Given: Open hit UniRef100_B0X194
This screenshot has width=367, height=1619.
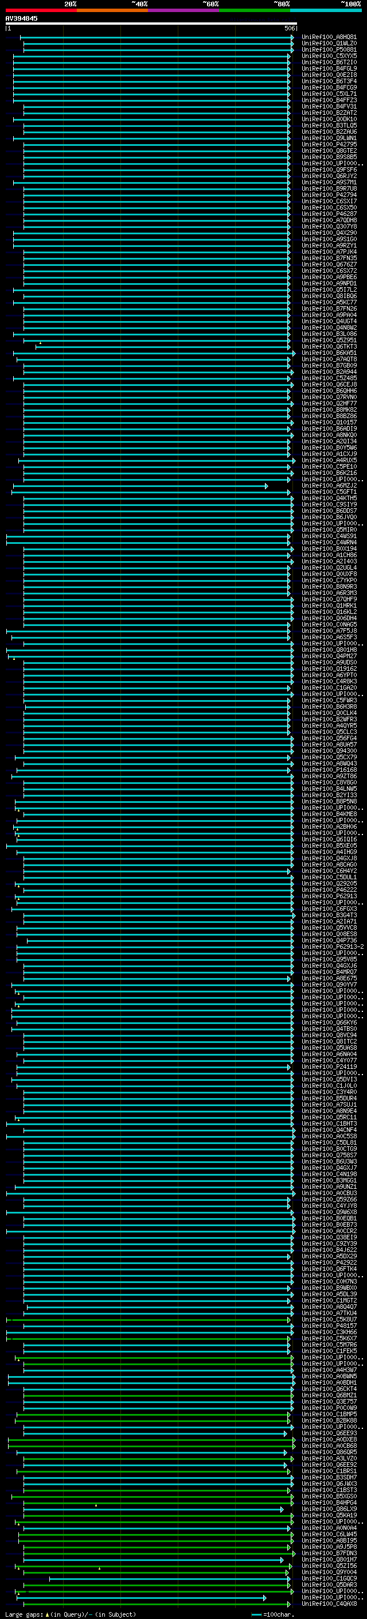Looking at the screenshot, I should [x=329, y=548].
